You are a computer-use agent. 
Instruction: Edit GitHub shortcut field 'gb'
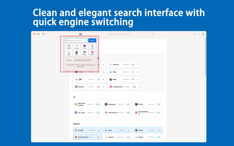(x=98, y=87)
